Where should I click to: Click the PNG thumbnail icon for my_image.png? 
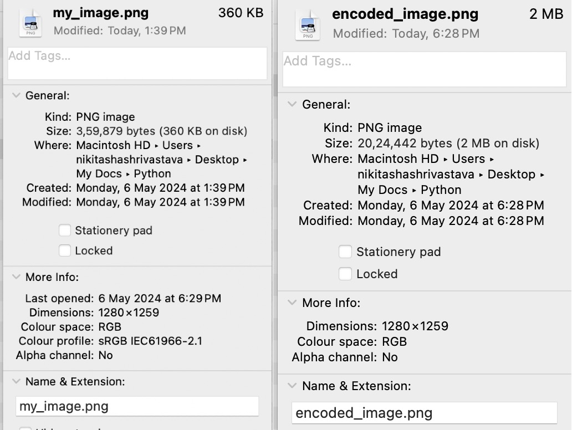(30, 22)
